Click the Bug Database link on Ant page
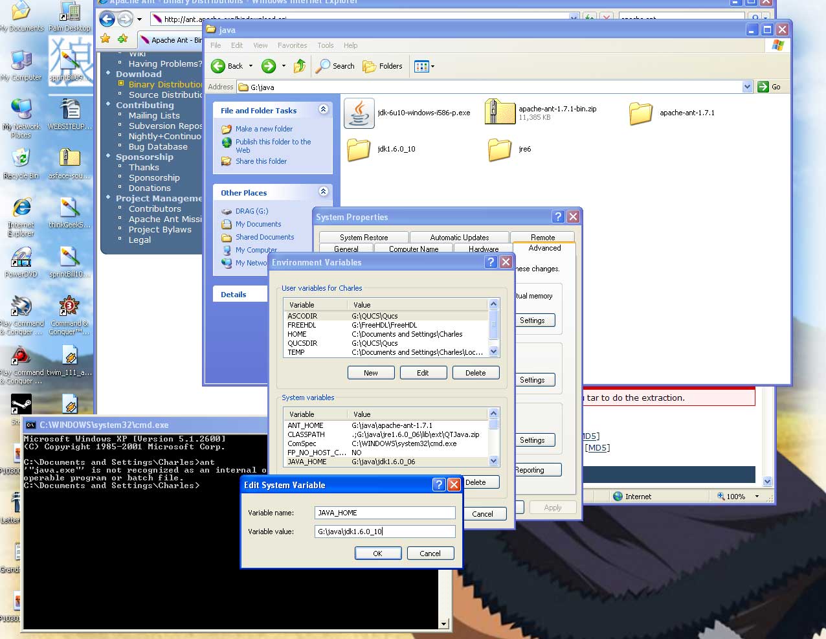 (158, 146)
